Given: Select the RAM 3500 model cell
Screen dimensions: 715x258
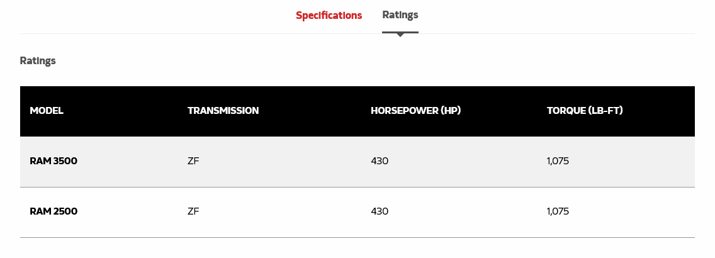Looking at the screenshot, I should coord(53,161).
